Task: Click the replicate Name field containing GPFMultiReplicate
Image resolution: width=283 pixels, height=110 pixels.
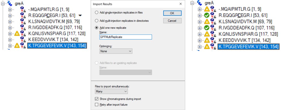Action: [126, 37]
